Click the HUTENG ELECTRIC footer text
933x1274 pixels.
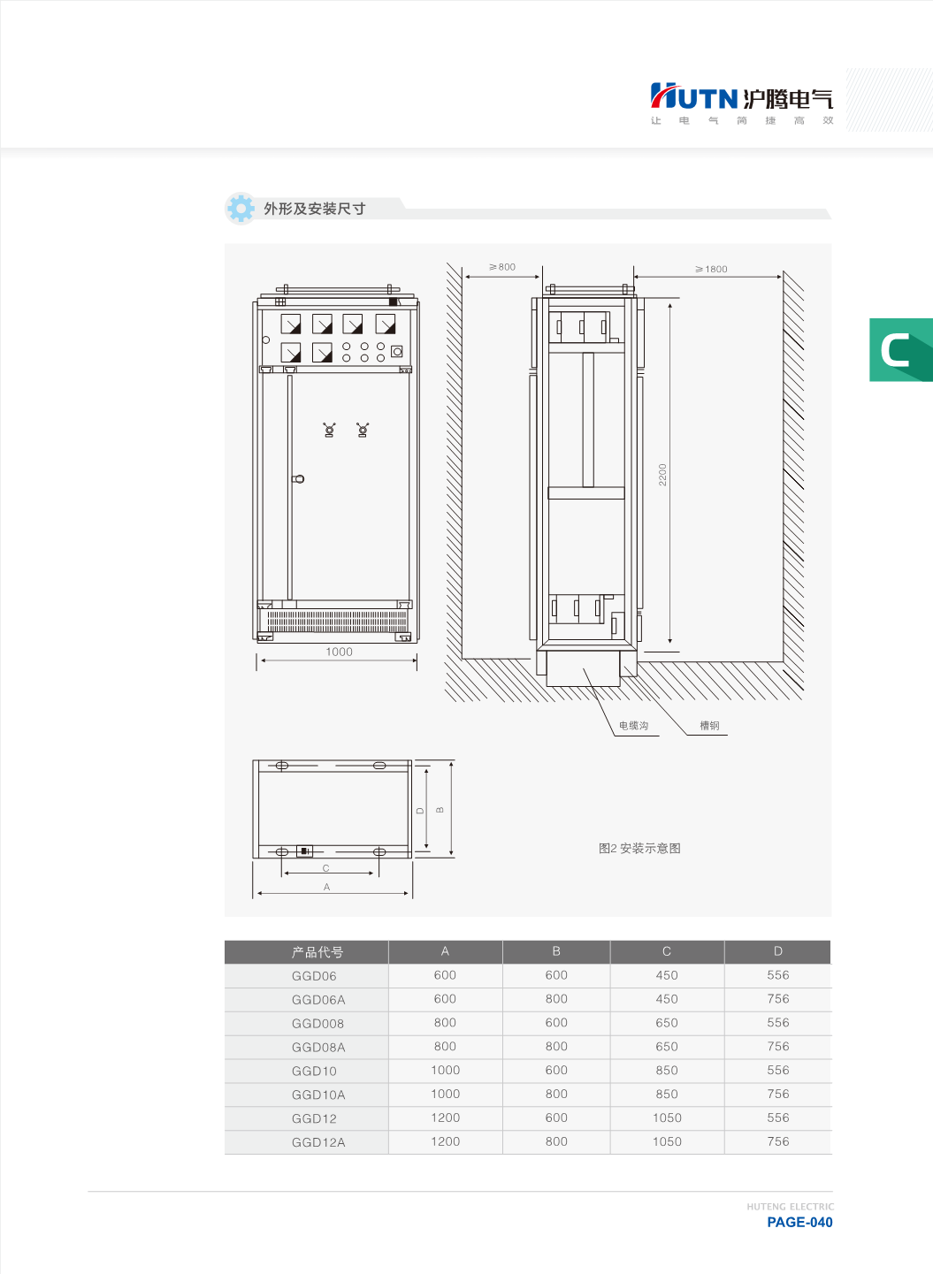pos(790,1207)
